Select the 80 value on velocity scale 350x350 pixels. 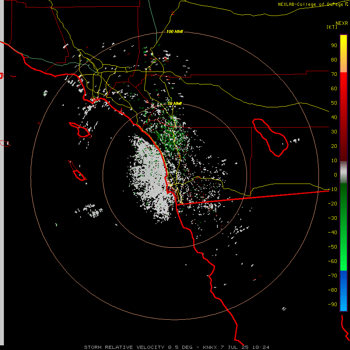pos(334,59)
